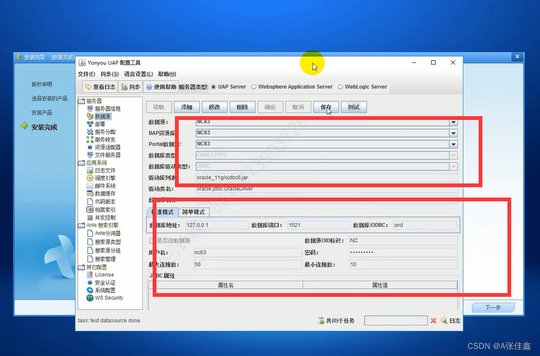Select the 服务器信息 tree icon
Image resolution: width=540 pixels, height=356 pixels.
click(x=90, y=109)
